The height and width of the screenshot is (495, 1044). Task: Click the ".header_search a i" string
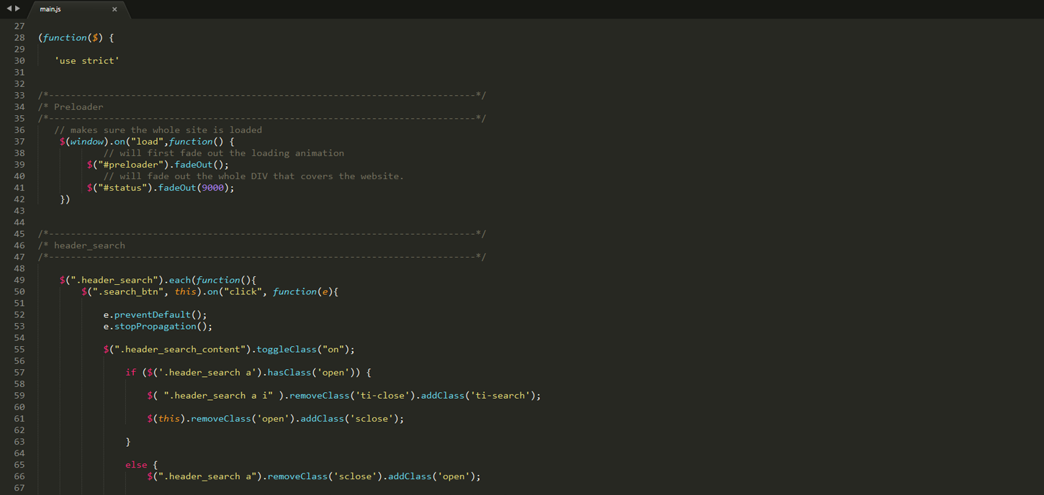218,396
